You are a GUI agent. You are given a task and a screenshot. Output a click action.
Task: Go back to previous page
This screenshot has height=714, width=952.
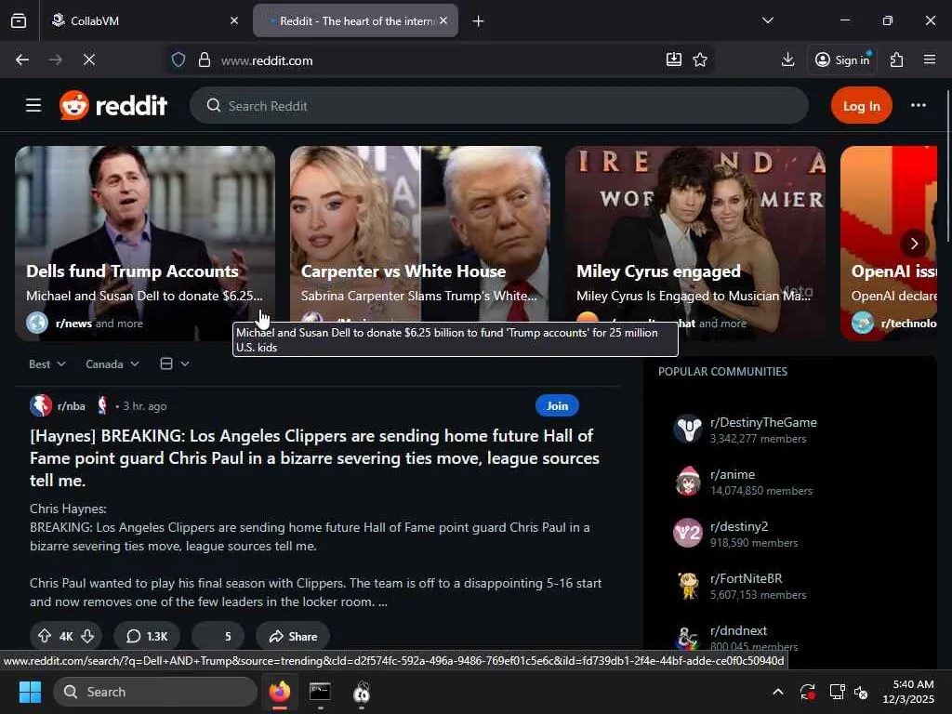pos(22,59)
